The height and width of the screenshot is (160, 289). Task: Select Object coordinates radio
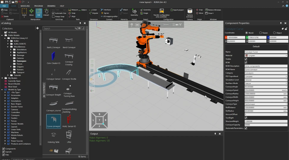click(x=274, y=33)
